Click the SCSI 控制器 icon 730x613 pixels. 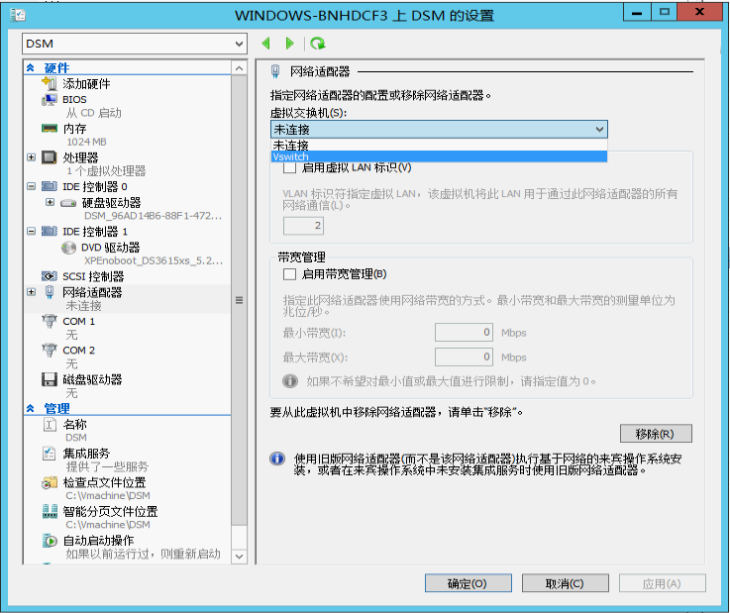pyautogui.click(x=49, y=276)
